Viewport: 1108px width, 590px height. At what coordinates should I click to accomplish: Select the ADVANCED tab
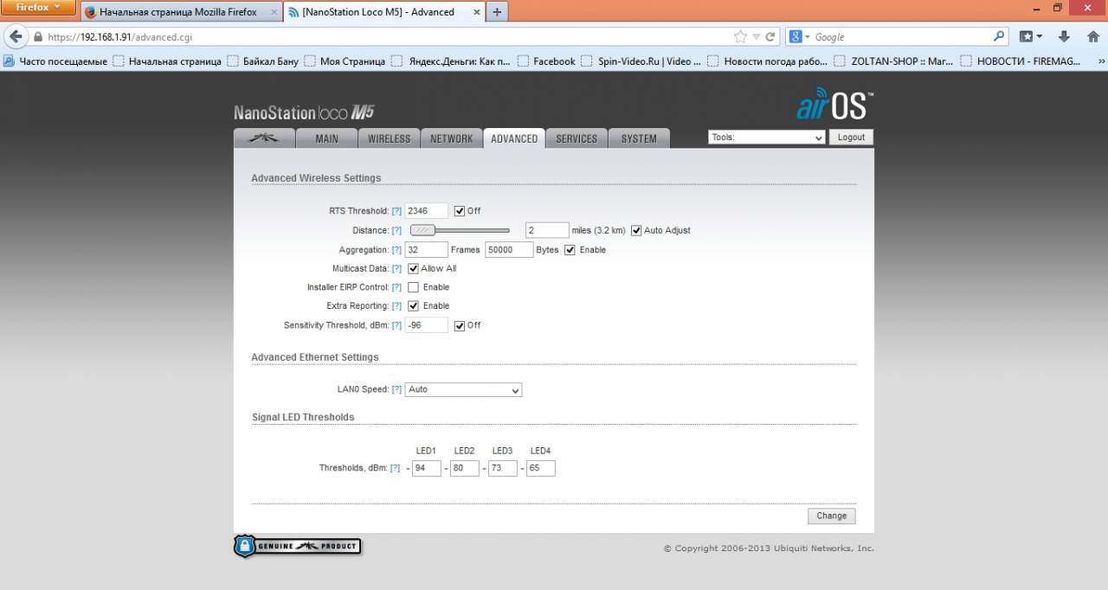[514, 138]
